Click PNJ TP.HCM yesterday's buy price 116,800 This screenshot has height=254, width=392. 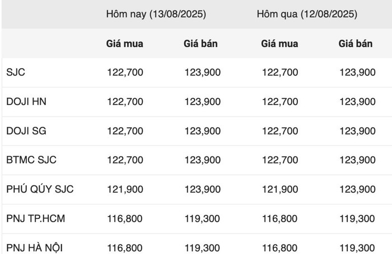click(279, 219)
